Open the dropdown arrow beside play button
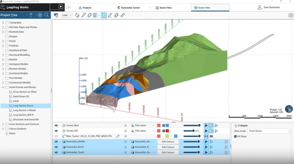294x164 pixels. 69,7
